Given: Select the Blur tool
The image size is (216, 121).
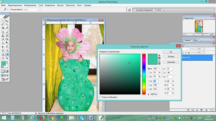Looking at the screenshot, I should (x=3, y=43).
